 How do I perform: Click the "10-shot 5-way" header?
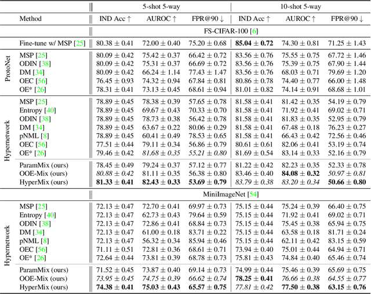[x=301, y=6]
